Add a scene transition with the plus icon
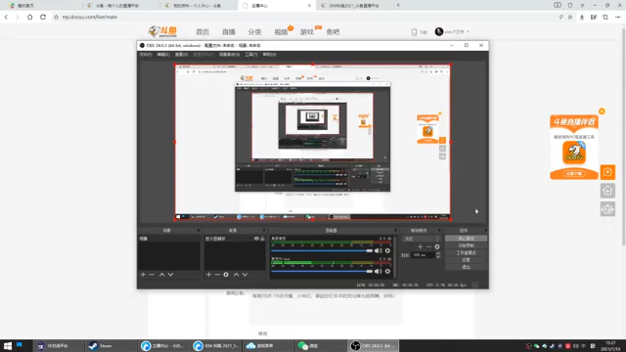Image resolution: width=626 pixels, height=352 pixels. pos(420,247)
